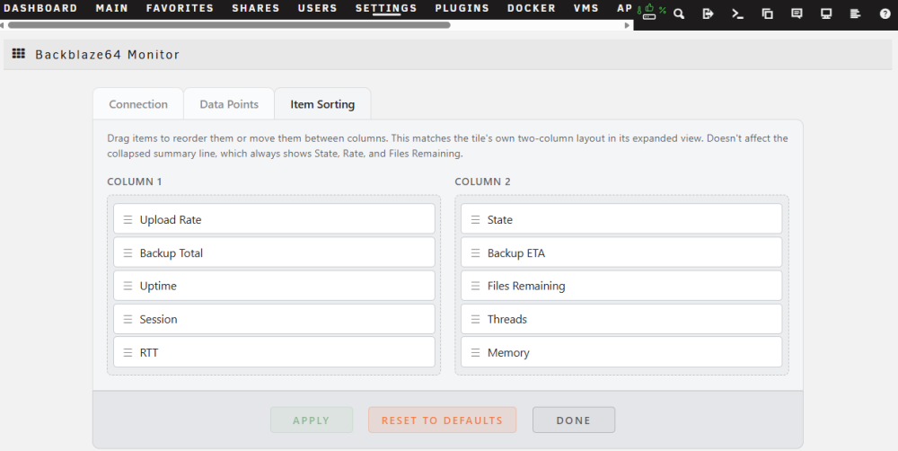Click the Backup Total item text
The image size is (898, 451).
pyautogui.click(x=172, y=252)
